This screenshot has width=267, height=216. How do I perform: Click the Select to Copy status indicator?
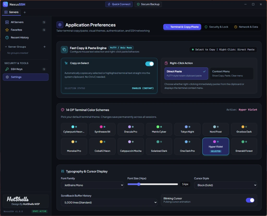(223, 50)
